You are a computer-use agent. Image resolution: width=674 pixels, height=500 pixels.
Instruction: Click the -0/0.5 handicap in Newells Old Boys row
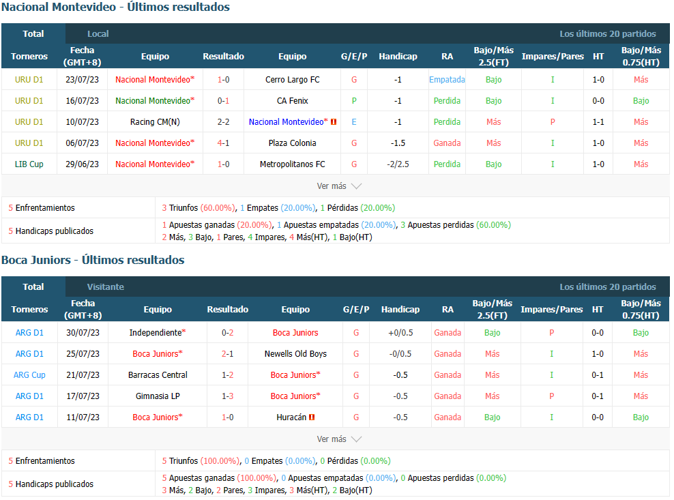tap(400, 354)
